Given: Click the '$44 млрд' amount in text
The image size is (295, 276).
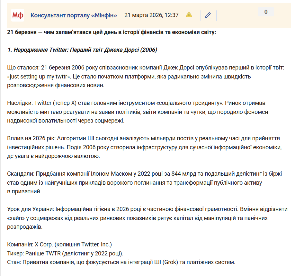Looking at the screenshot, I should coord(184,174).
